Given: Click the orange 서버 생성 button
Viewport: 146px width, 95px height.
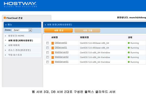Looking at the screenshot, I should coord(58,30).
